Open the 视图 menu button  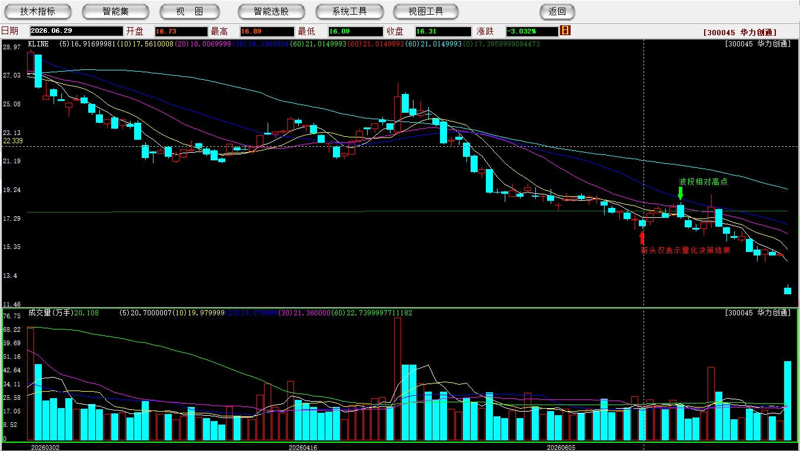click(x=189, y=11)
